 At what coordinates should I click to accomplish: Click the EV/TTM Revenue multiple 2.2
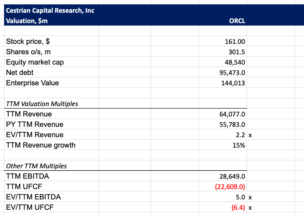(x=240, y=135)
